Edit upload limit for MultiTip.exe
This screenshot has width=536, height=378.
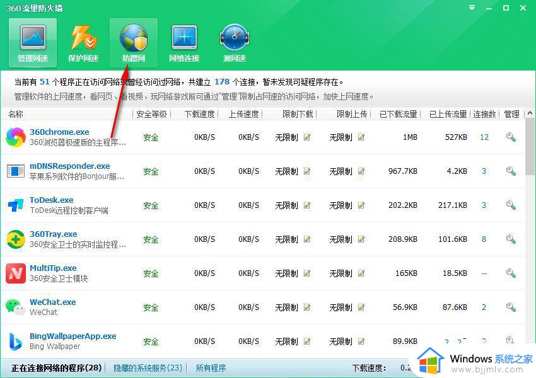tap(361, 273)
